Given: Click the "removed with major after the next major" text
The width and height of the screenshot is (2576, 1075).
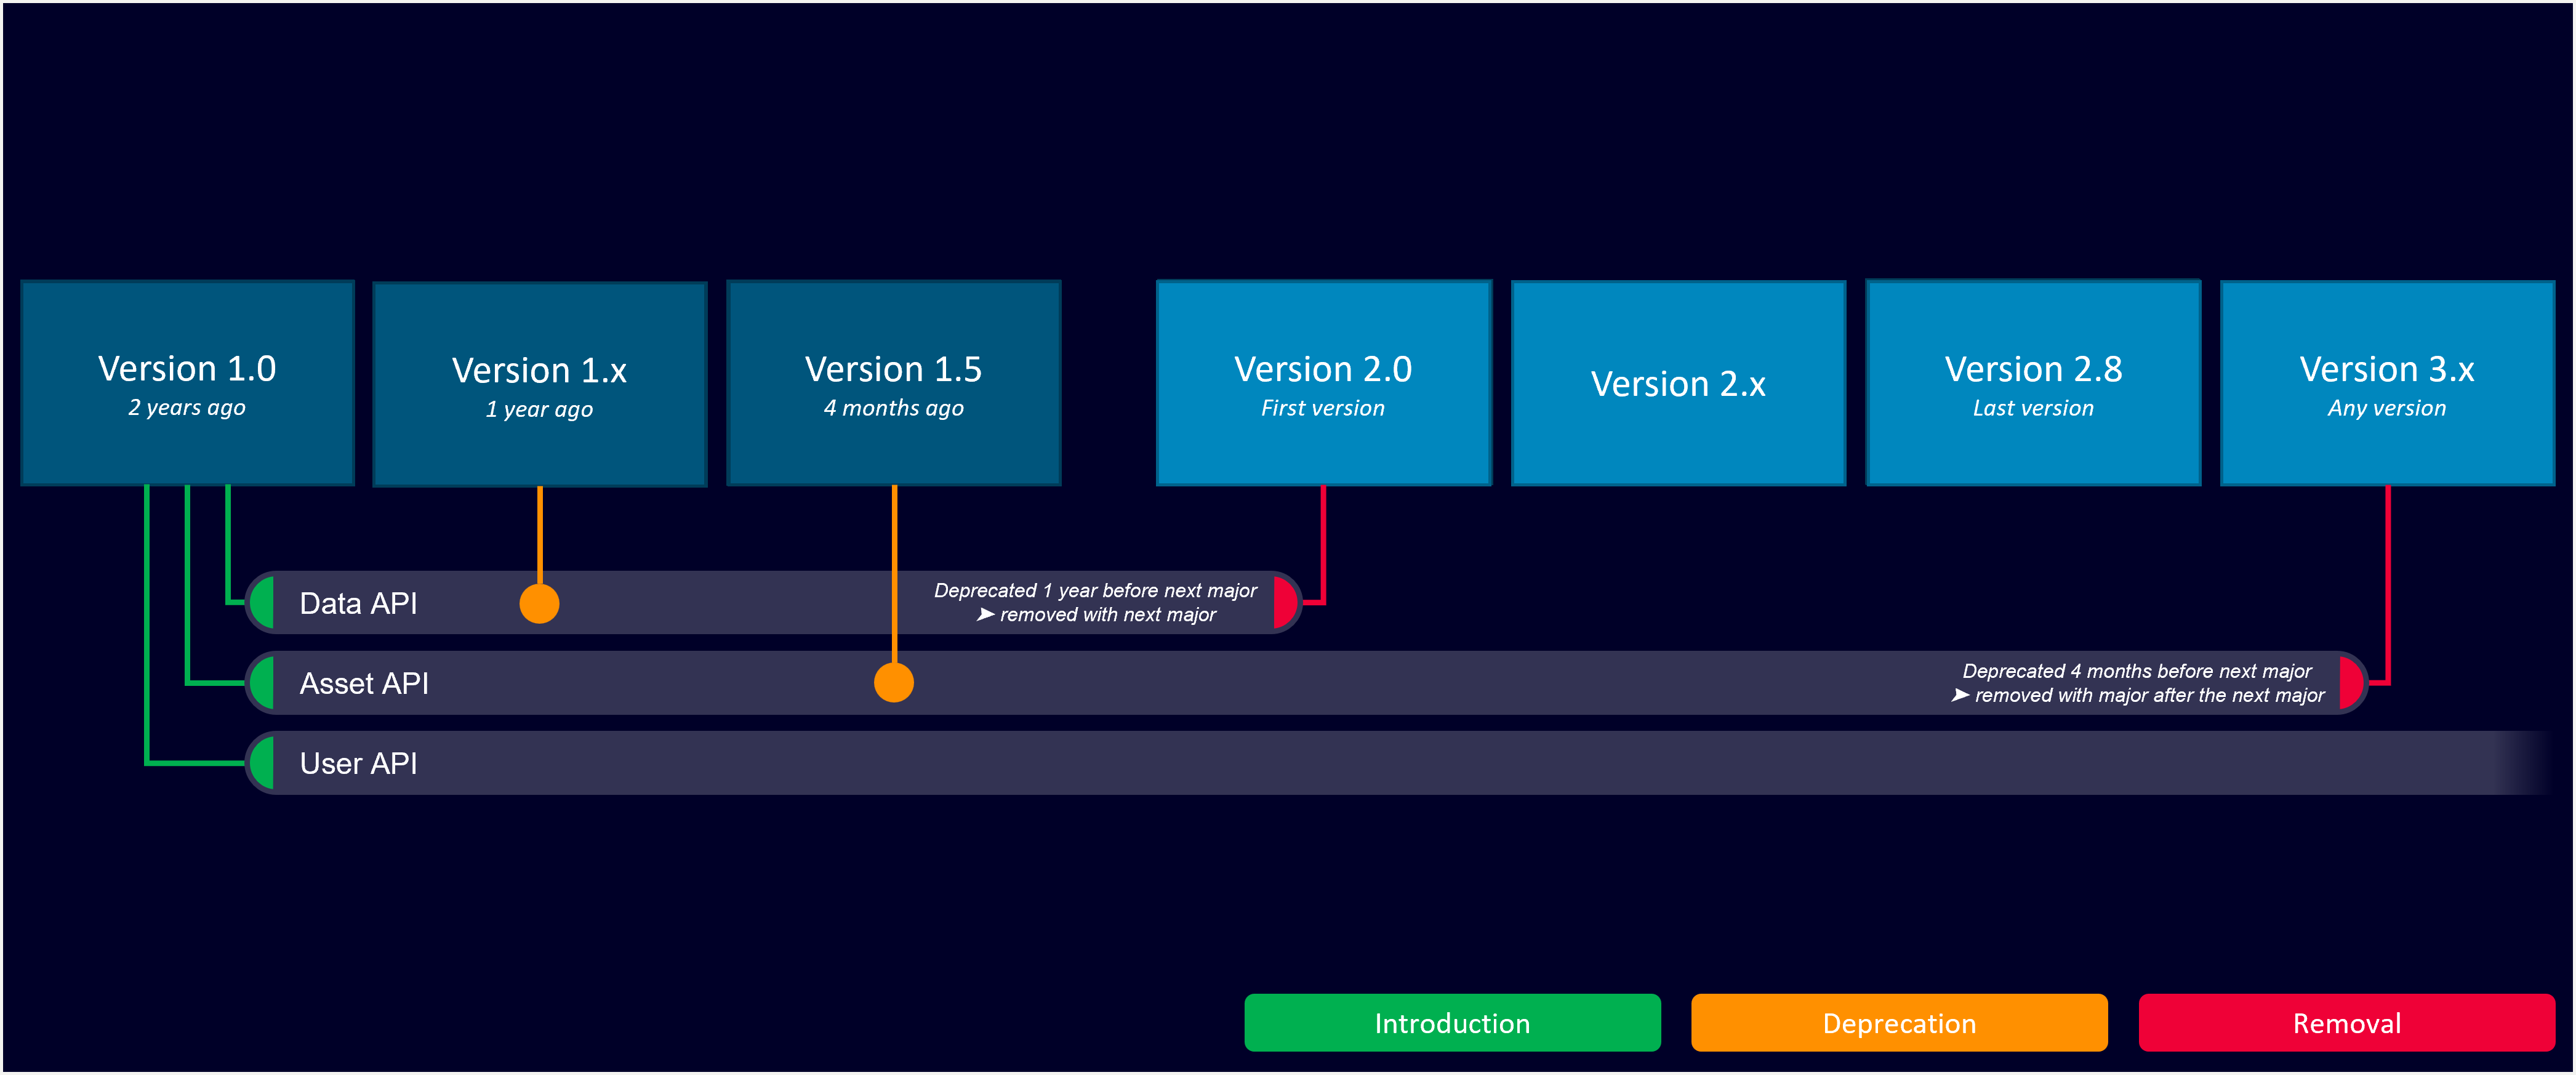Looking at the screenshot, I should [2150, 695].
